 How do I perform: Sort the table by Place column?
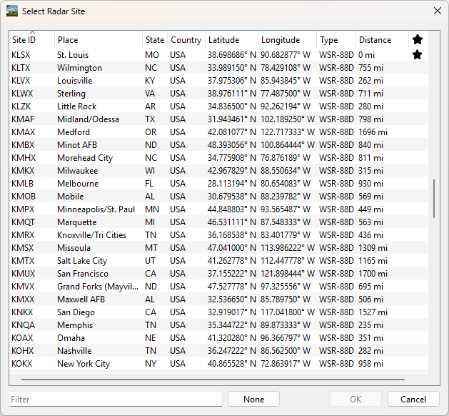pyautogui.click(x=99, y=39)
